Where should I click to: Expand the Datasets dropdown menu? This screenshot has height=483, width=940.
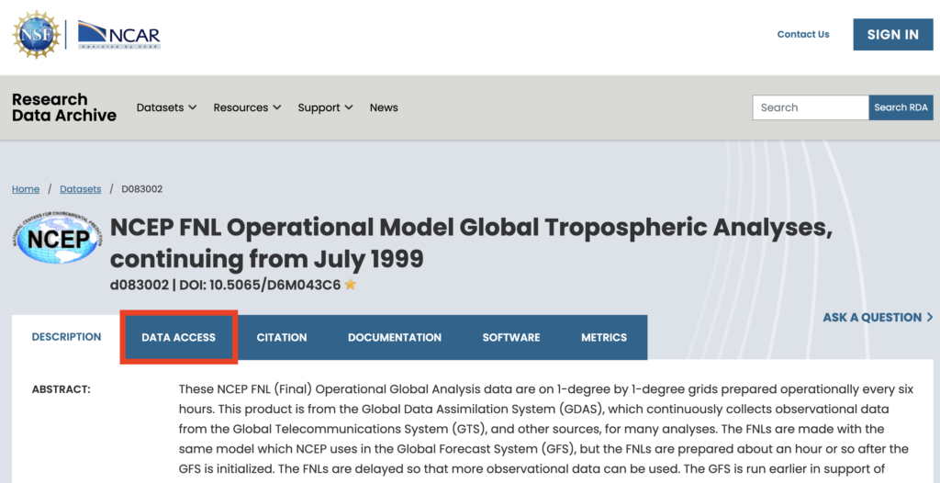coord(167,107)
